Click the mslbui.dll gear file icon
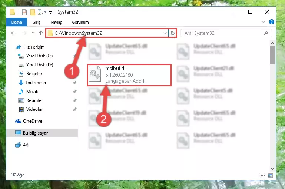The height and width of the screenshot is (189, 285). (95, 74)
